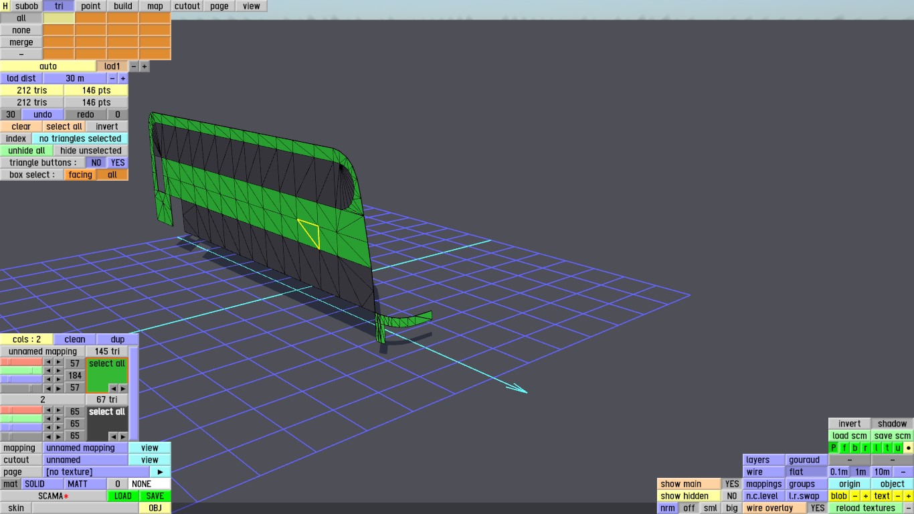Click reload textures button
Image resolution: width=914 pixels, height=514 pixels.
866,508
